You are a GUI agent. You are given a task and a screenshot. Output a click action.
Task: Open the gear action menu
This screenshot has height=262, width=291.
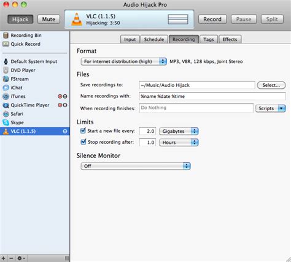click(x=21, y=258)
